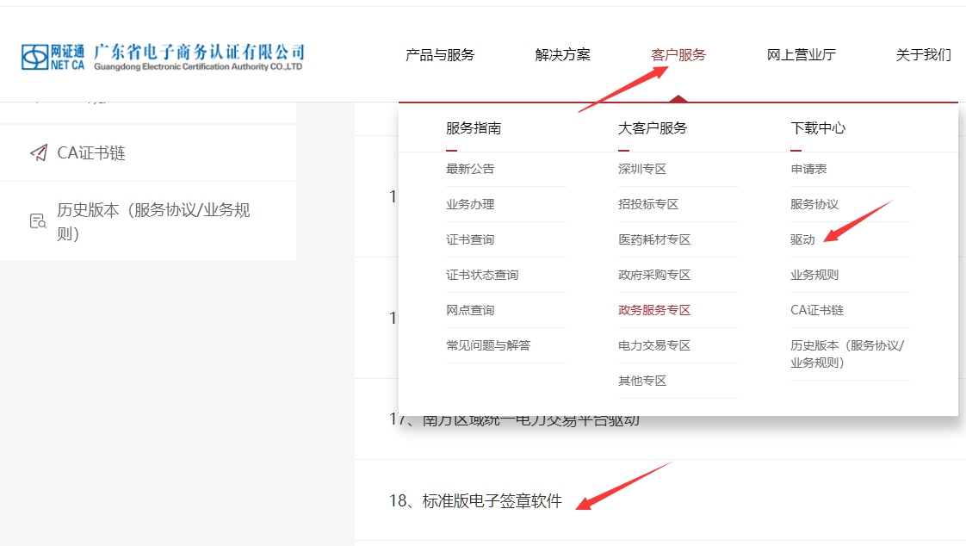Select the 政务服务专区 link
Viewport: 966px width, 546px height.
click(654, 310)
